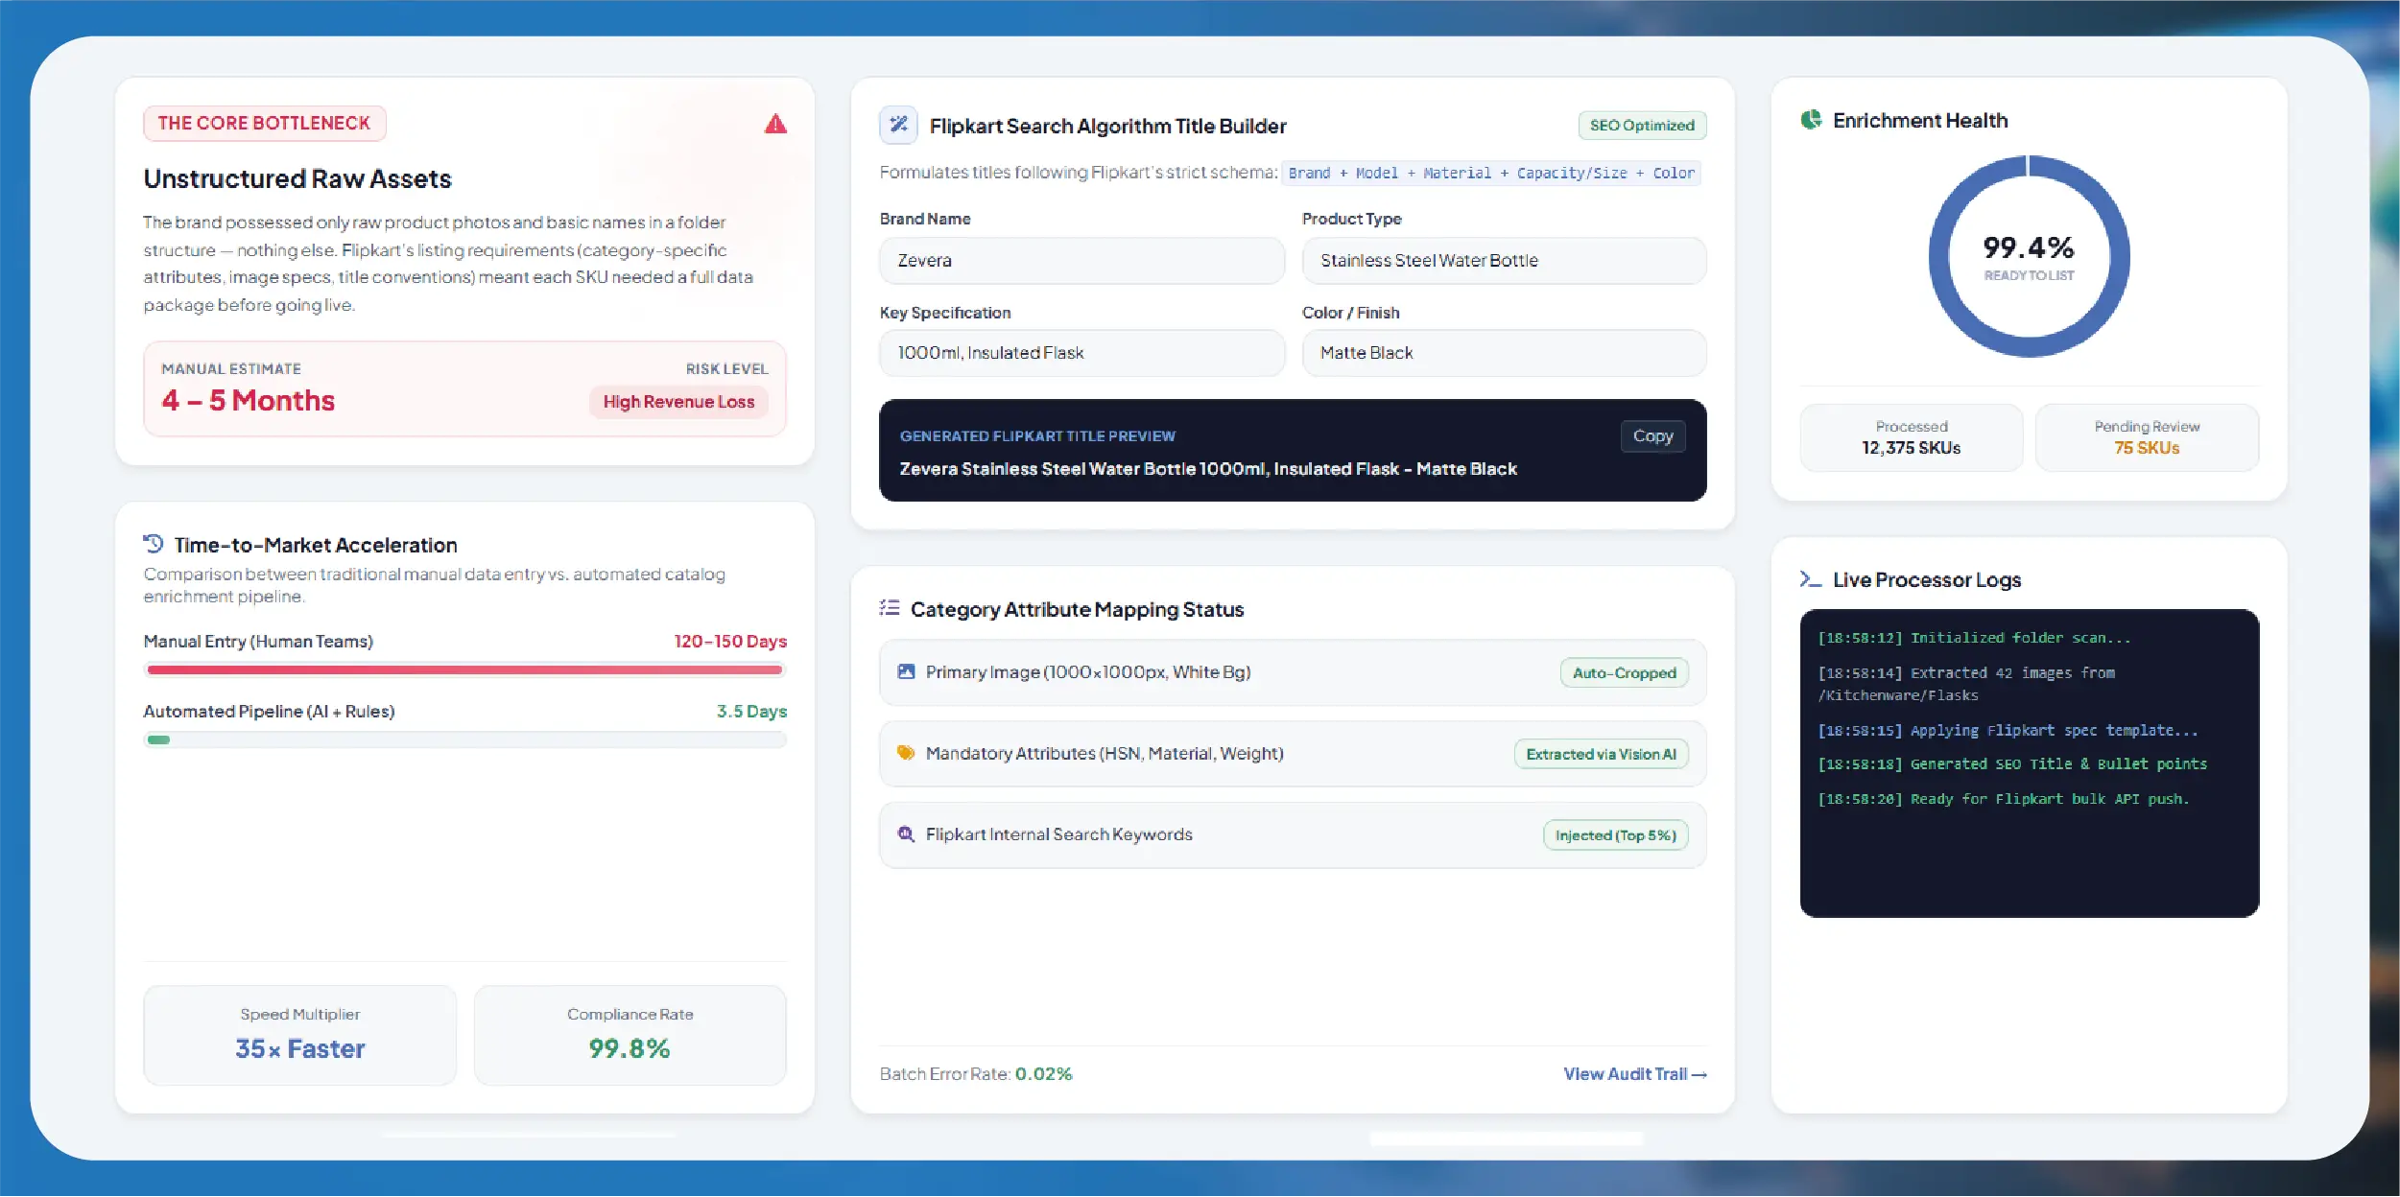Open the View Audit Trail link
This screenshot has width=2400, height=1197.
pyautogui.click(x=1635, y=1074)
